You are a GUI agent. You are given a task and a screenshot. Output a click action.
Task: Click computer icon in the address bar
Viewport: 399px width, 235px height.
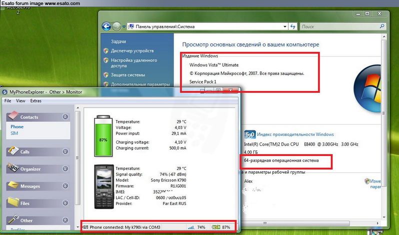(x=131, y=26)
